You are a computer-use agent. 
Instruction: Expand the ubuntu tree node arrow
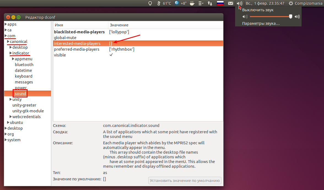[8, 123]
